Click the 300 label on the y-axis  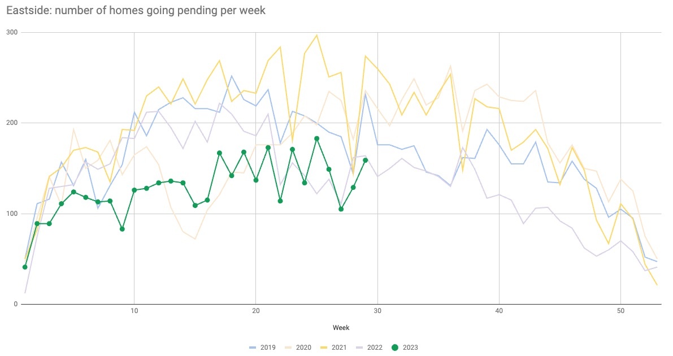pyautogui.click(x=12, y=32)
